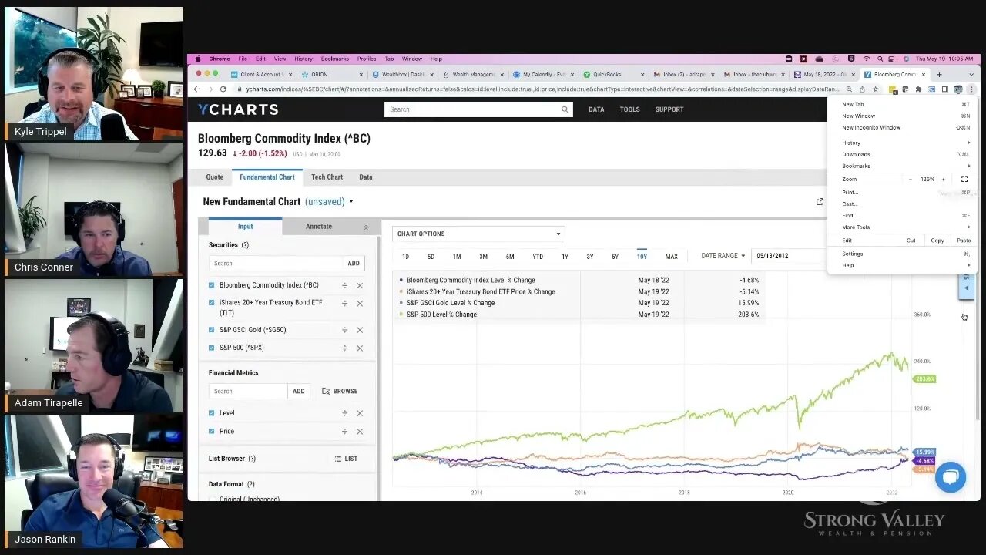Go back in Chrome
The image size is (986, 555).
[x=198, y=89]
